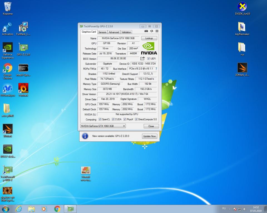267x213 pixels.
Task: Click the Release Date Jul 19, 2016 value
Action: click(x=105, y=54)
